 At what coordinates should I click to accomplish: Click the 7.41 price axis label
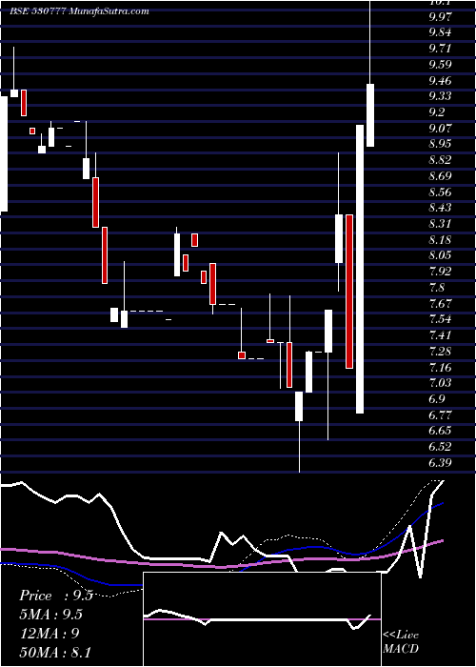[440, 335]
